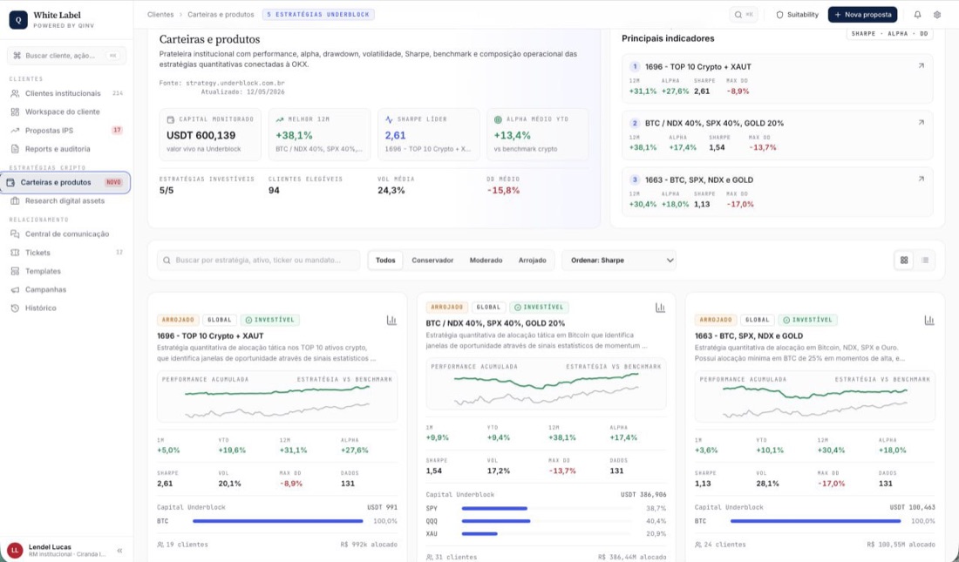Click the Lendel Lucas LL avatar
Viewport: 959px width, 562px height.
coord(15,551)
